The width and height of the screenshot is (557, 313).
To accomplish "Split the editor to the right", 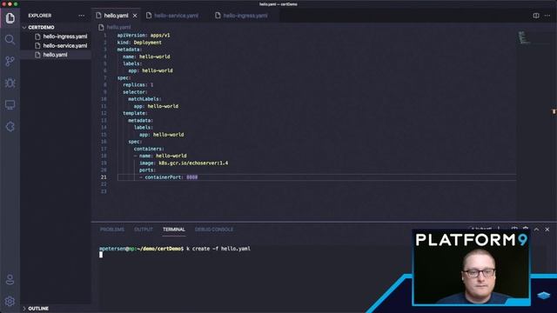I will [x=536, y=16].
